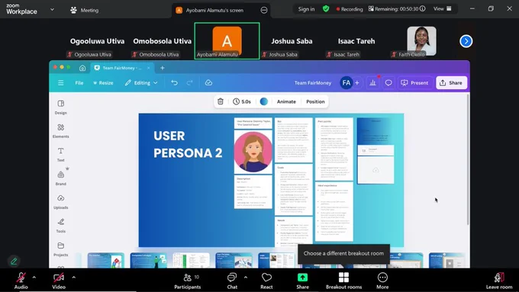
Task: Leave the breakout room
Action: coord(499,281)
